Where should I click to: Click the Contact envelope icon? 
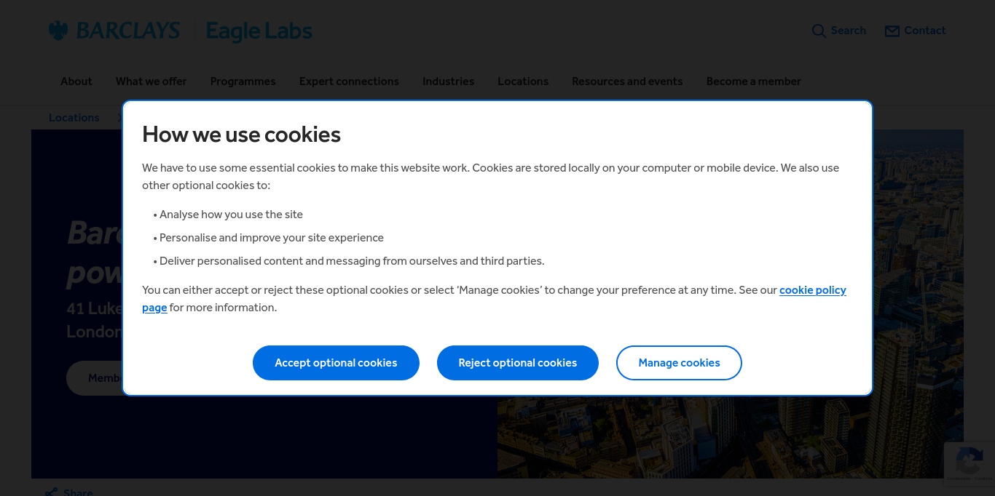pos(892,31)
